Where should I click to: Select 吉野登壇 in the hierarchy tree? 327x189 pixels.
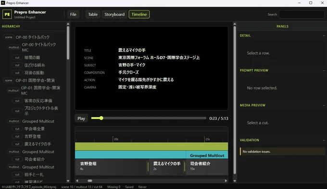[x=32, y=137]
